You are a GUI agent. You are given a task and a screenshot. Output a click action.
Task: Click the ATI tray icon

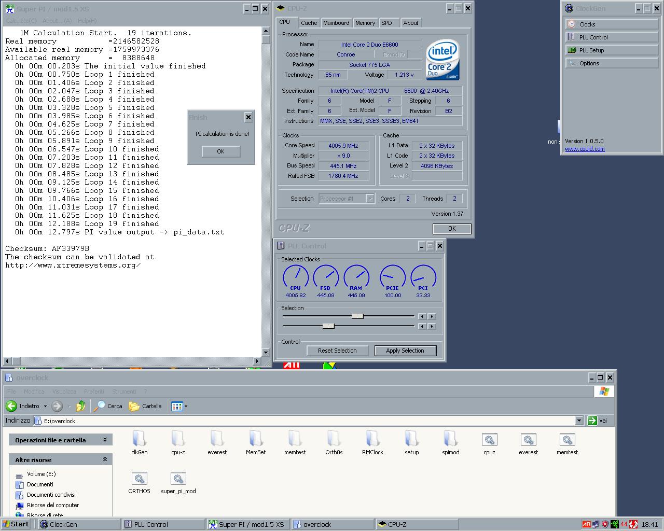[x=586, y=524]
